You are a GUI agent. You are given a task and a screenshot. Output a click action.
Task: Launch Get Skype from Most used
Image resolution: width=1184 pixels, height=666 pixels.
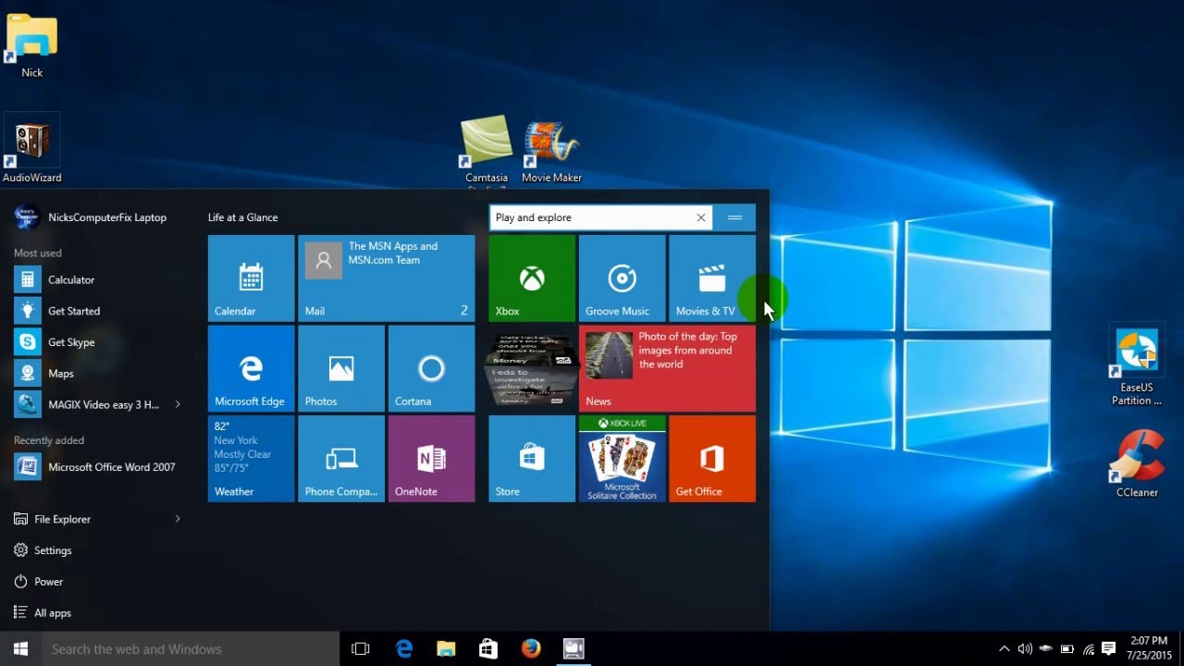97,342
